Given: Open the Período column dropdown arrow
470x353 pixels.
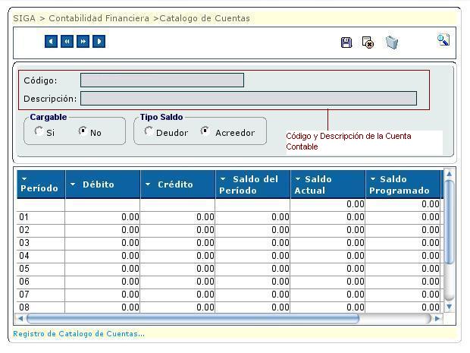Looking at the screenshot, I should click(x=24, y=179).
